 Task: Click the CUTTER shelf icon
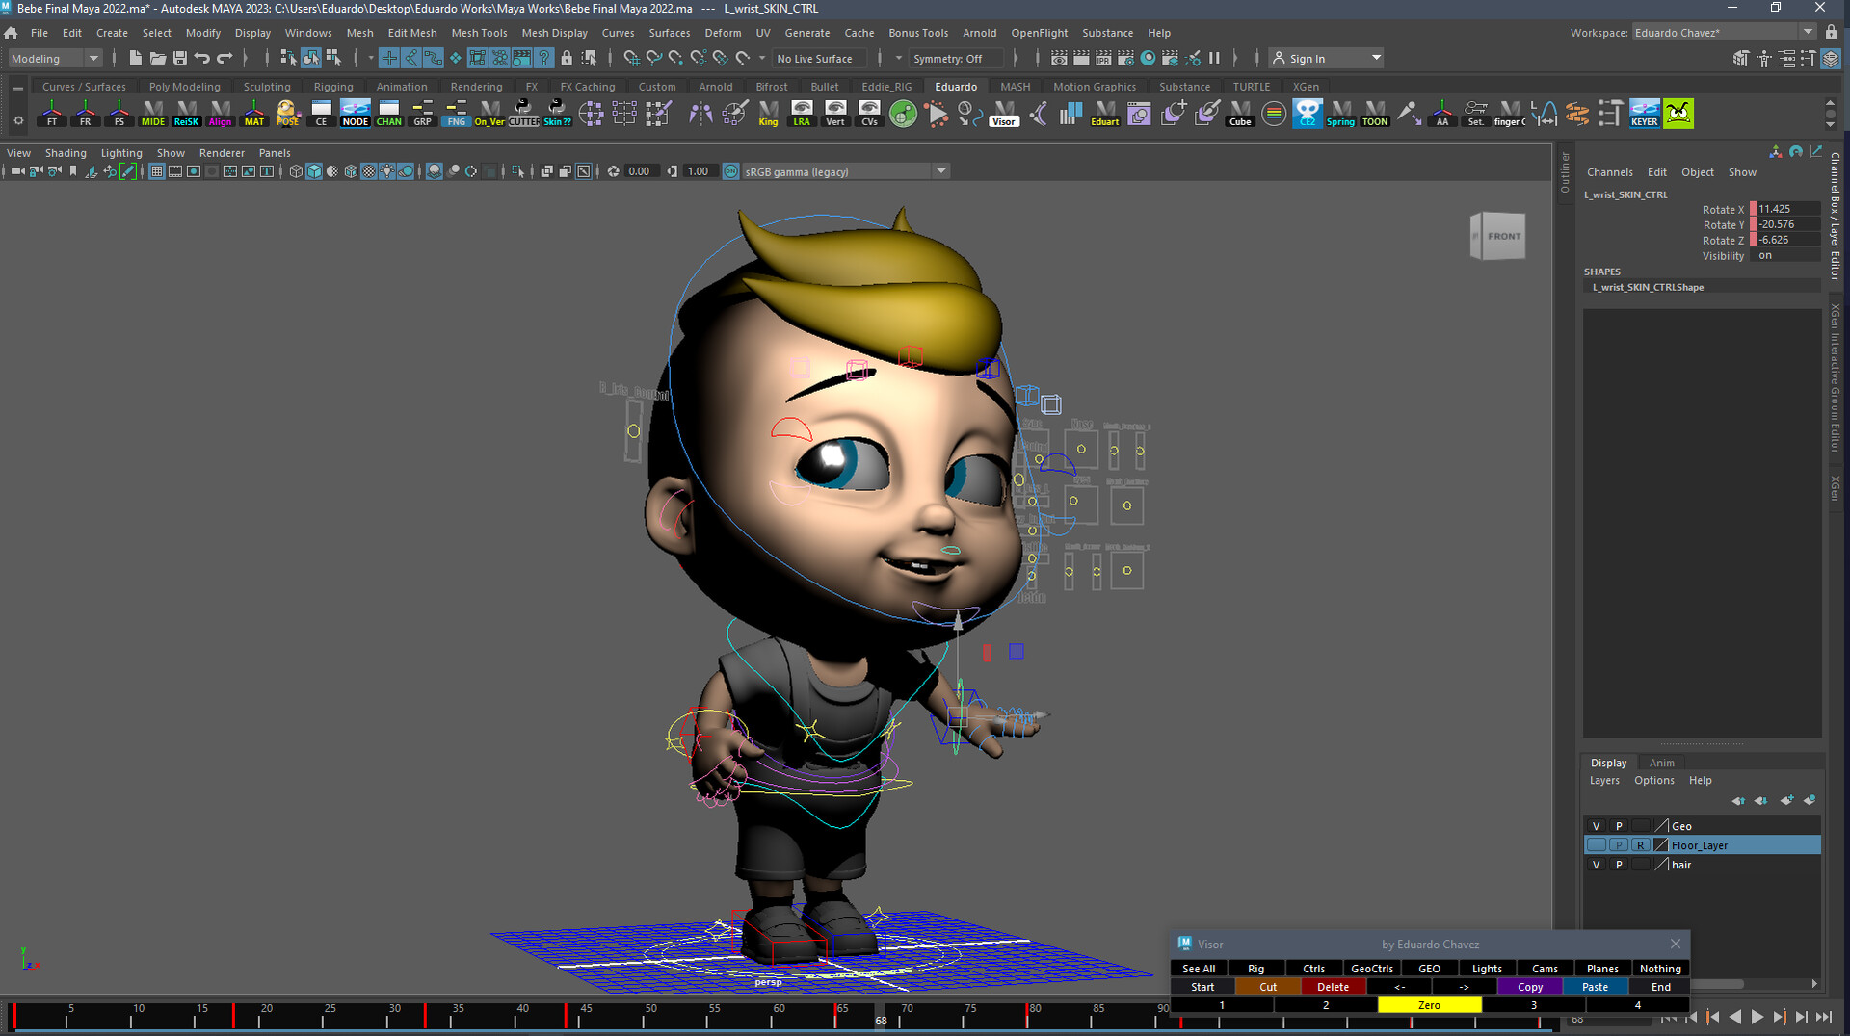[522, 114]
